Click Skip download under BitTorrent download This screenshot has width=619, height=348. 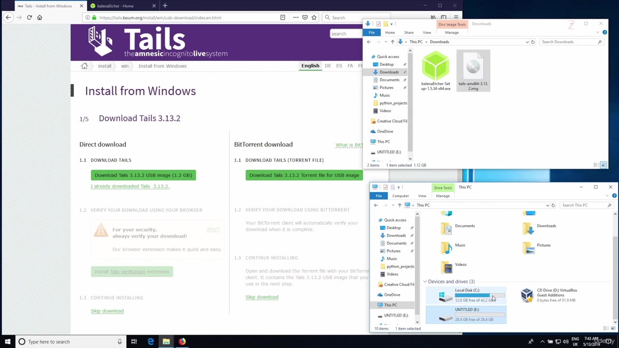(x=262, y=297)
